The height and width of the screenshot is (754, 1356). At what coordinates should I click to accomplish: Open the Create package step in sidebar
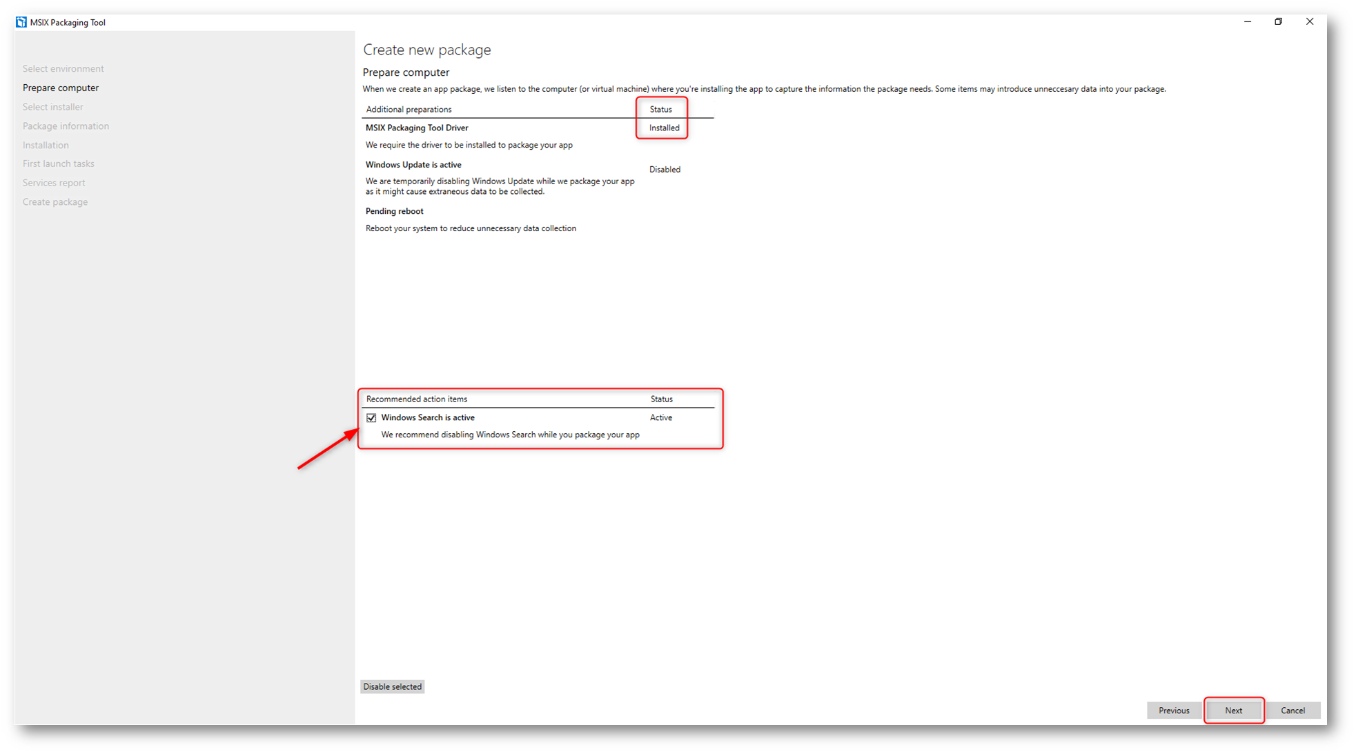tap(55, 202)
